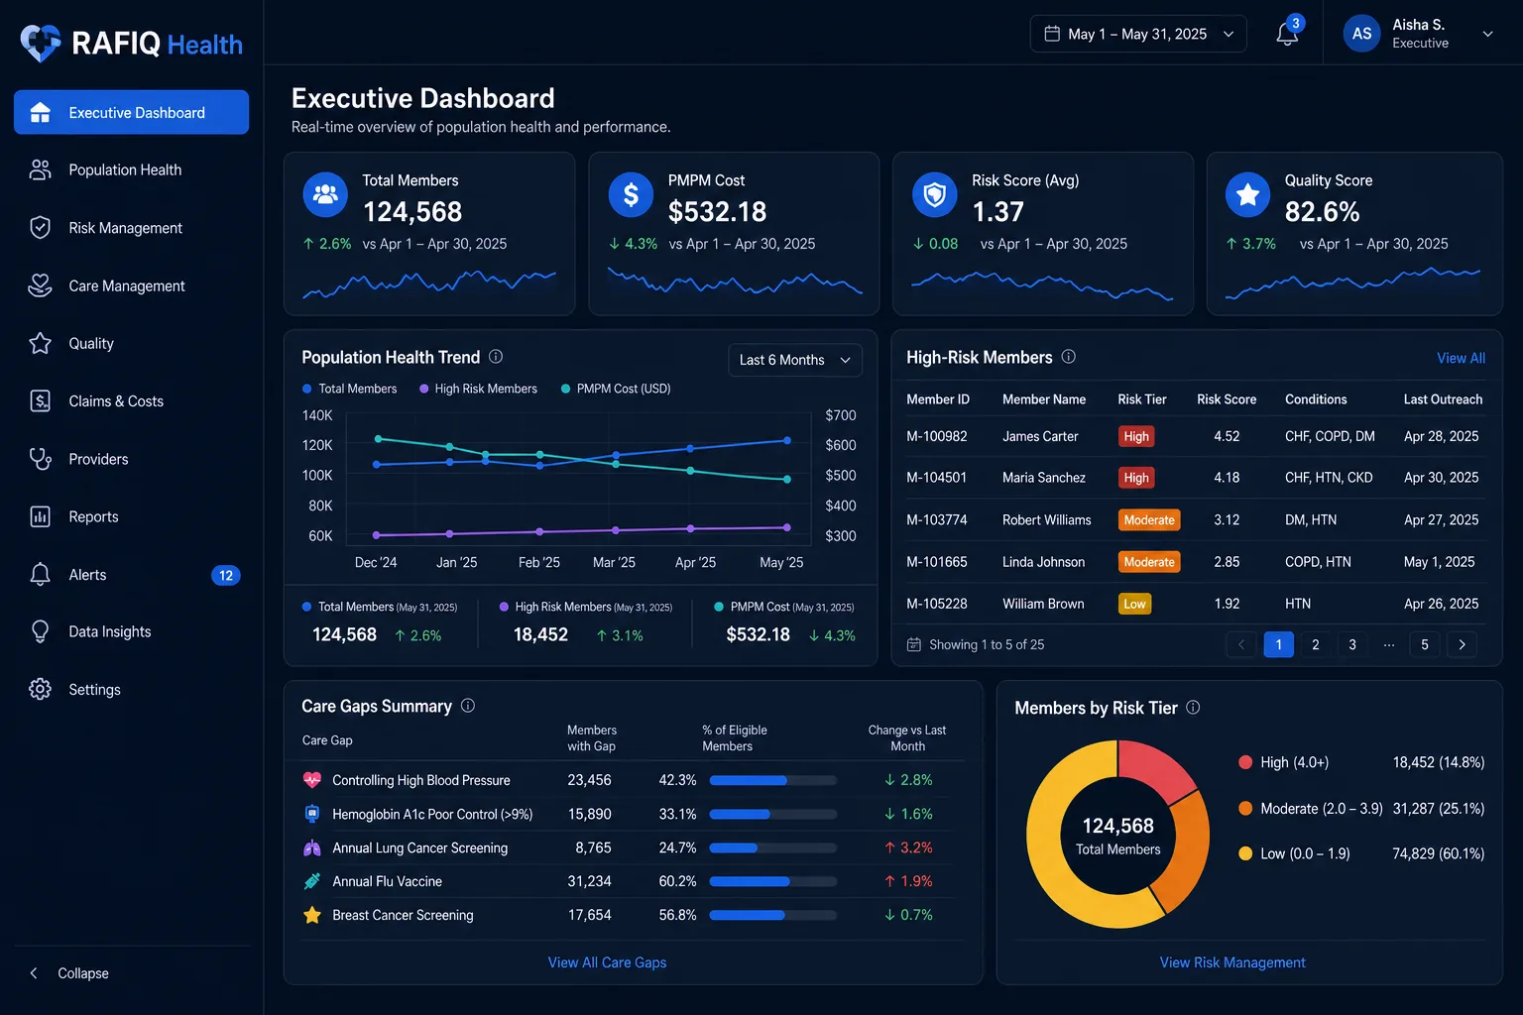Click the Population Health people icon in sidebar
Screen dimensions: 1523x1015
point(40,169)
